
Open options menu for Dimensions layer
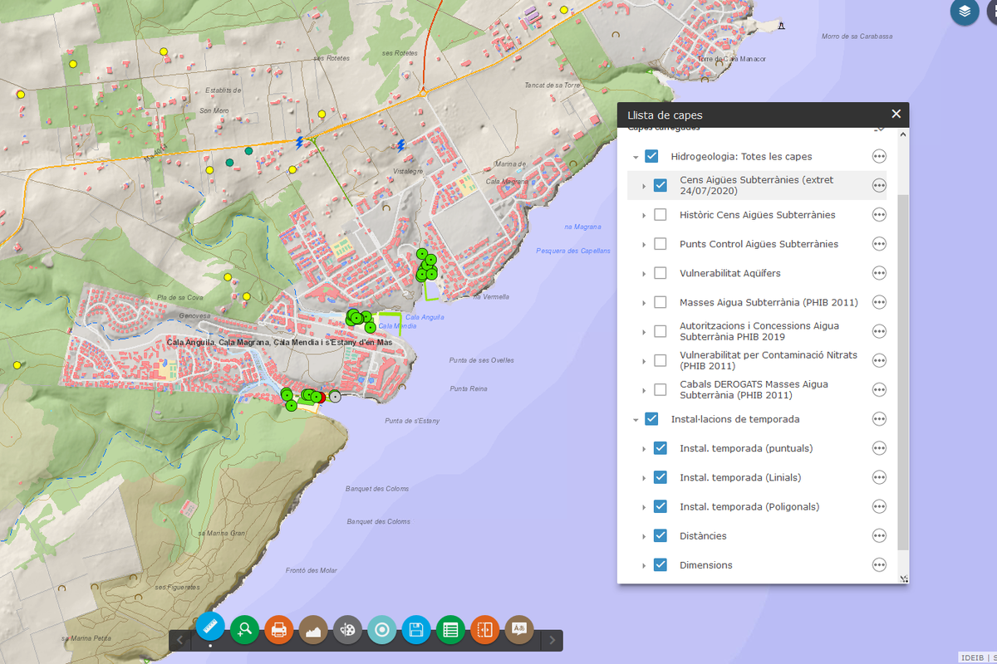pyautogui.click(x=879, y=564)
